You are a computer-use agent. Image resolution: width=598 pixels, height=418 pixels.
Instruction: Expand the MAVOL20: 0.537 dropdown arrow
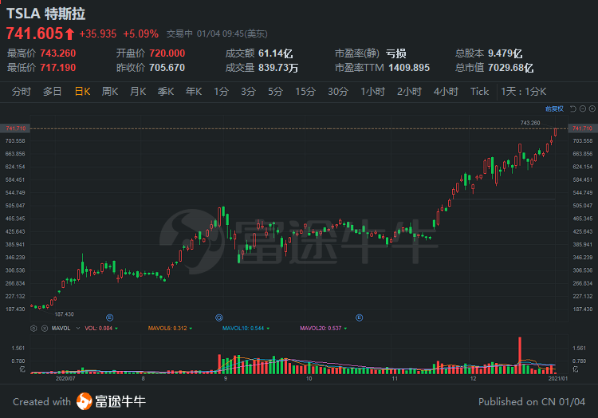pos(345,329)
